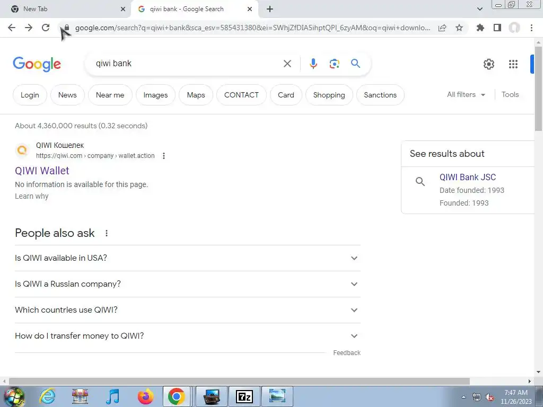Select the Near me filter chip
This screenshot has width=543, height=407.
point(110,95)
